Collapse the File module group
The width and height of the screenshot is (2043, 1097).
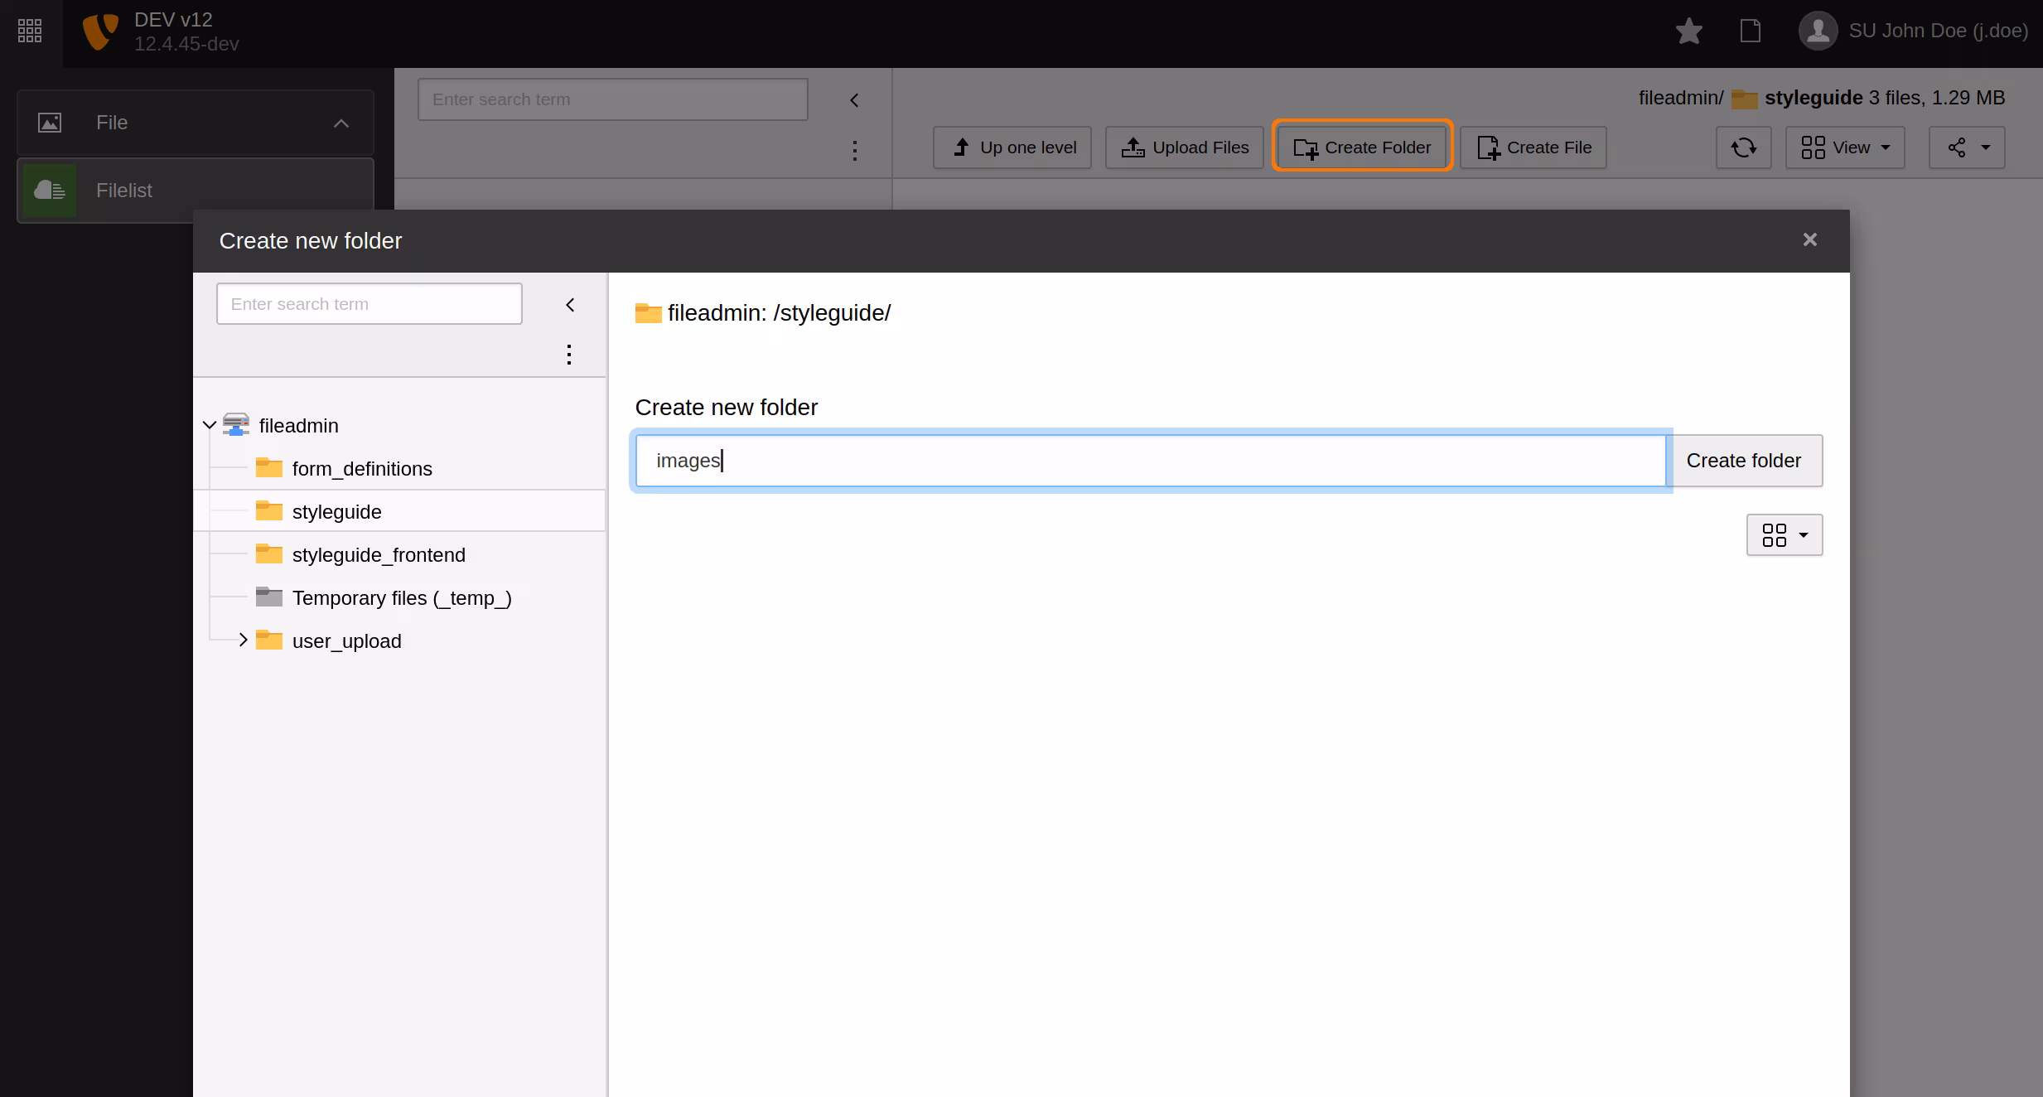point(340,122)
